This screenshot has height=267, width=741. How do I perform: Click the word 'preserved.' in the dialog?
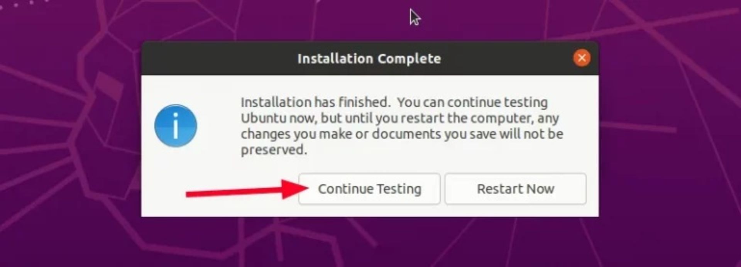pos(274,150)
